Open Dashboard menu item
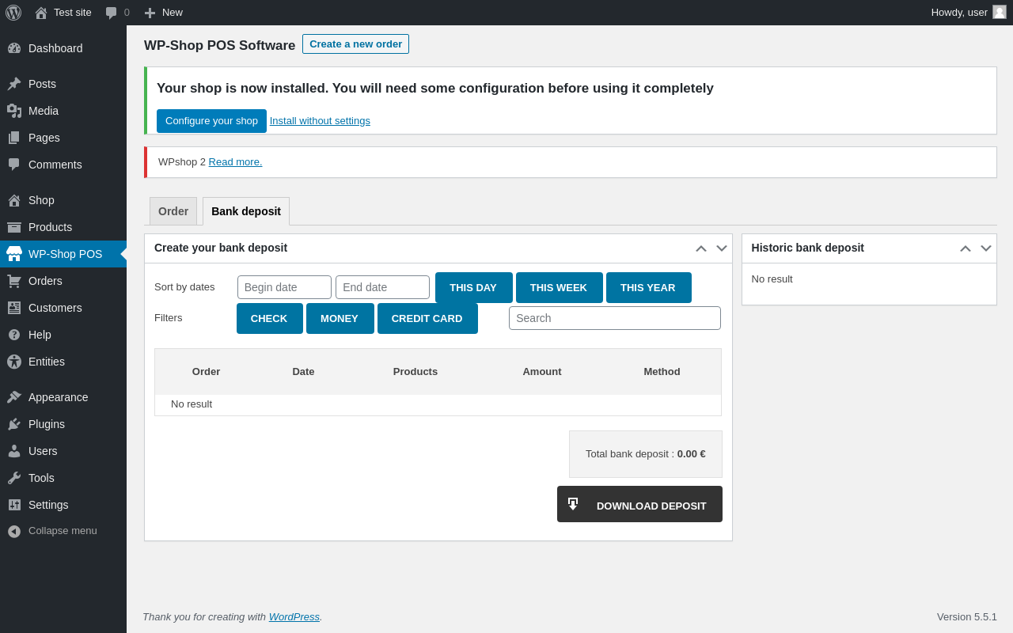Viewport: 1013px width, 633px height. pos(63,48)
